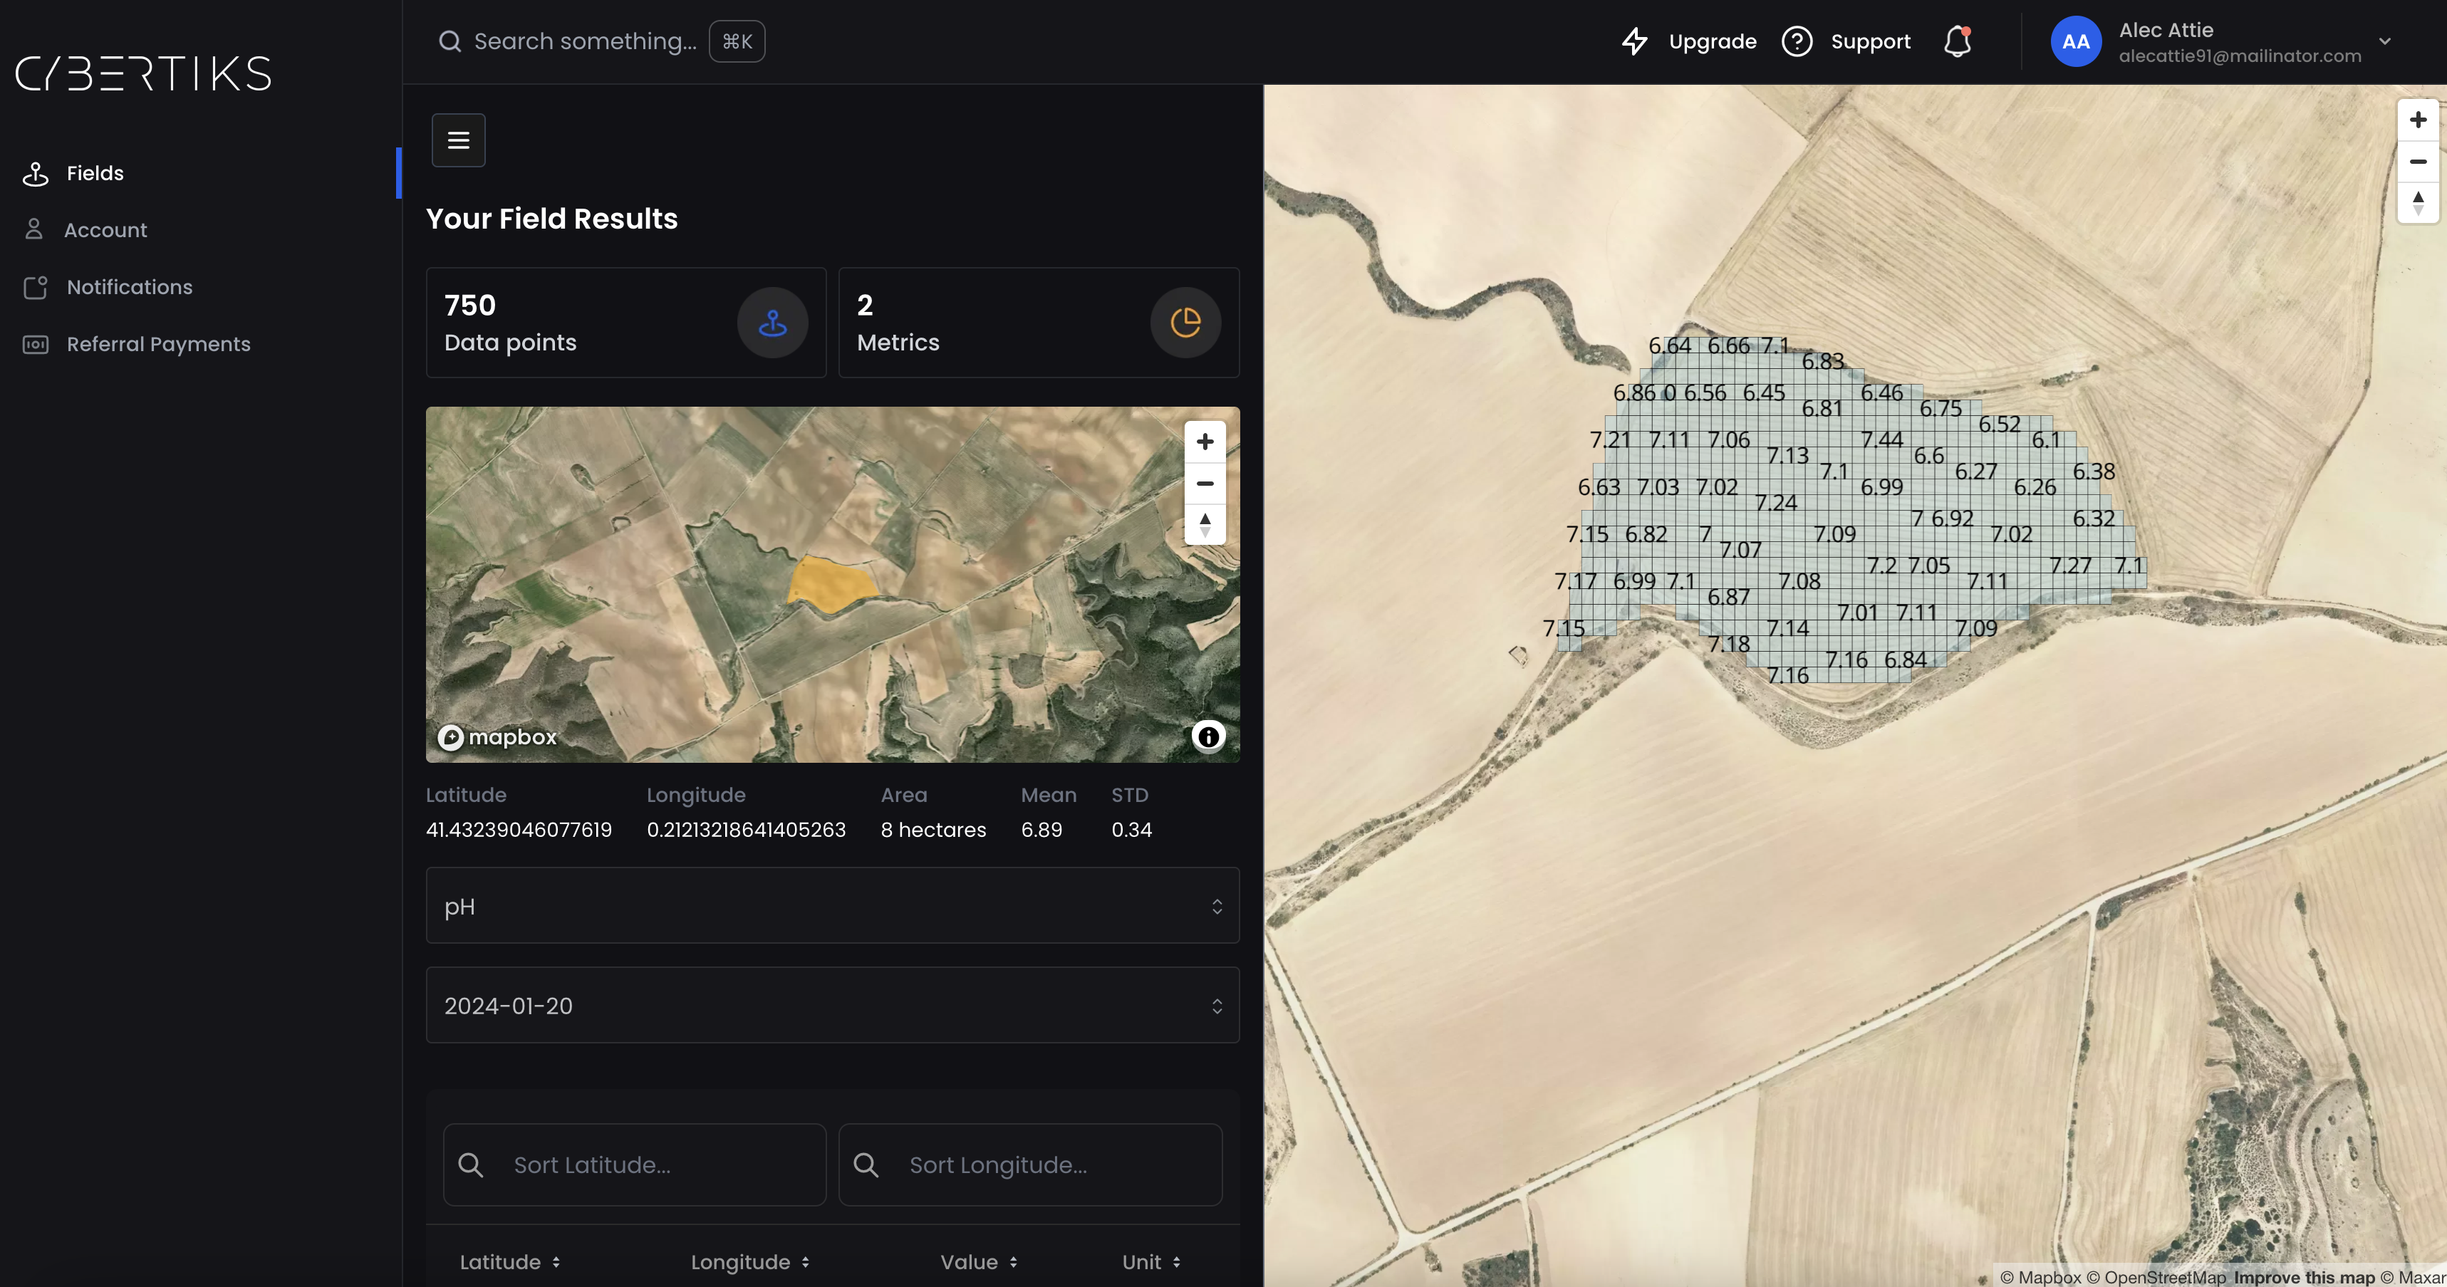Select the 2 Metrics card

click(1039, 323)
